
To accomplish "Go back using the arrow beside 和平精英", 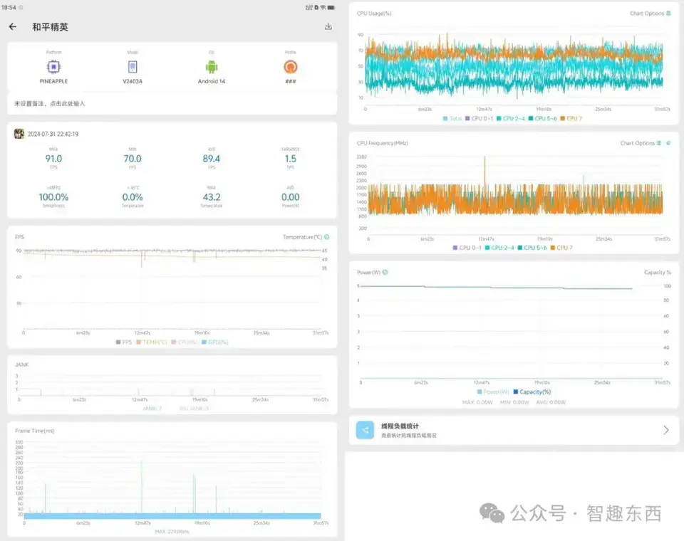I will pyautogui.click(x=13, y=27).
